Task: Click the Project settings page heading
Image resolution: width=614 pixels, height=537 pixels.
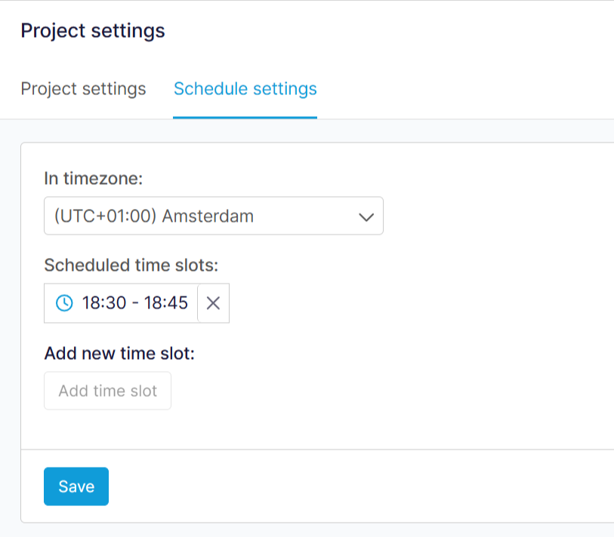Action: pos(92,31)
